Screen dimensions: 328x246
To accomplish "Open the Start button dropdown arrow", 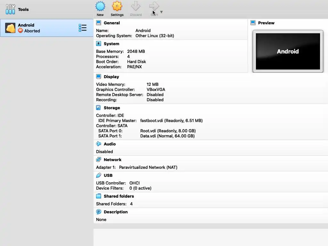I will [161, 12].
